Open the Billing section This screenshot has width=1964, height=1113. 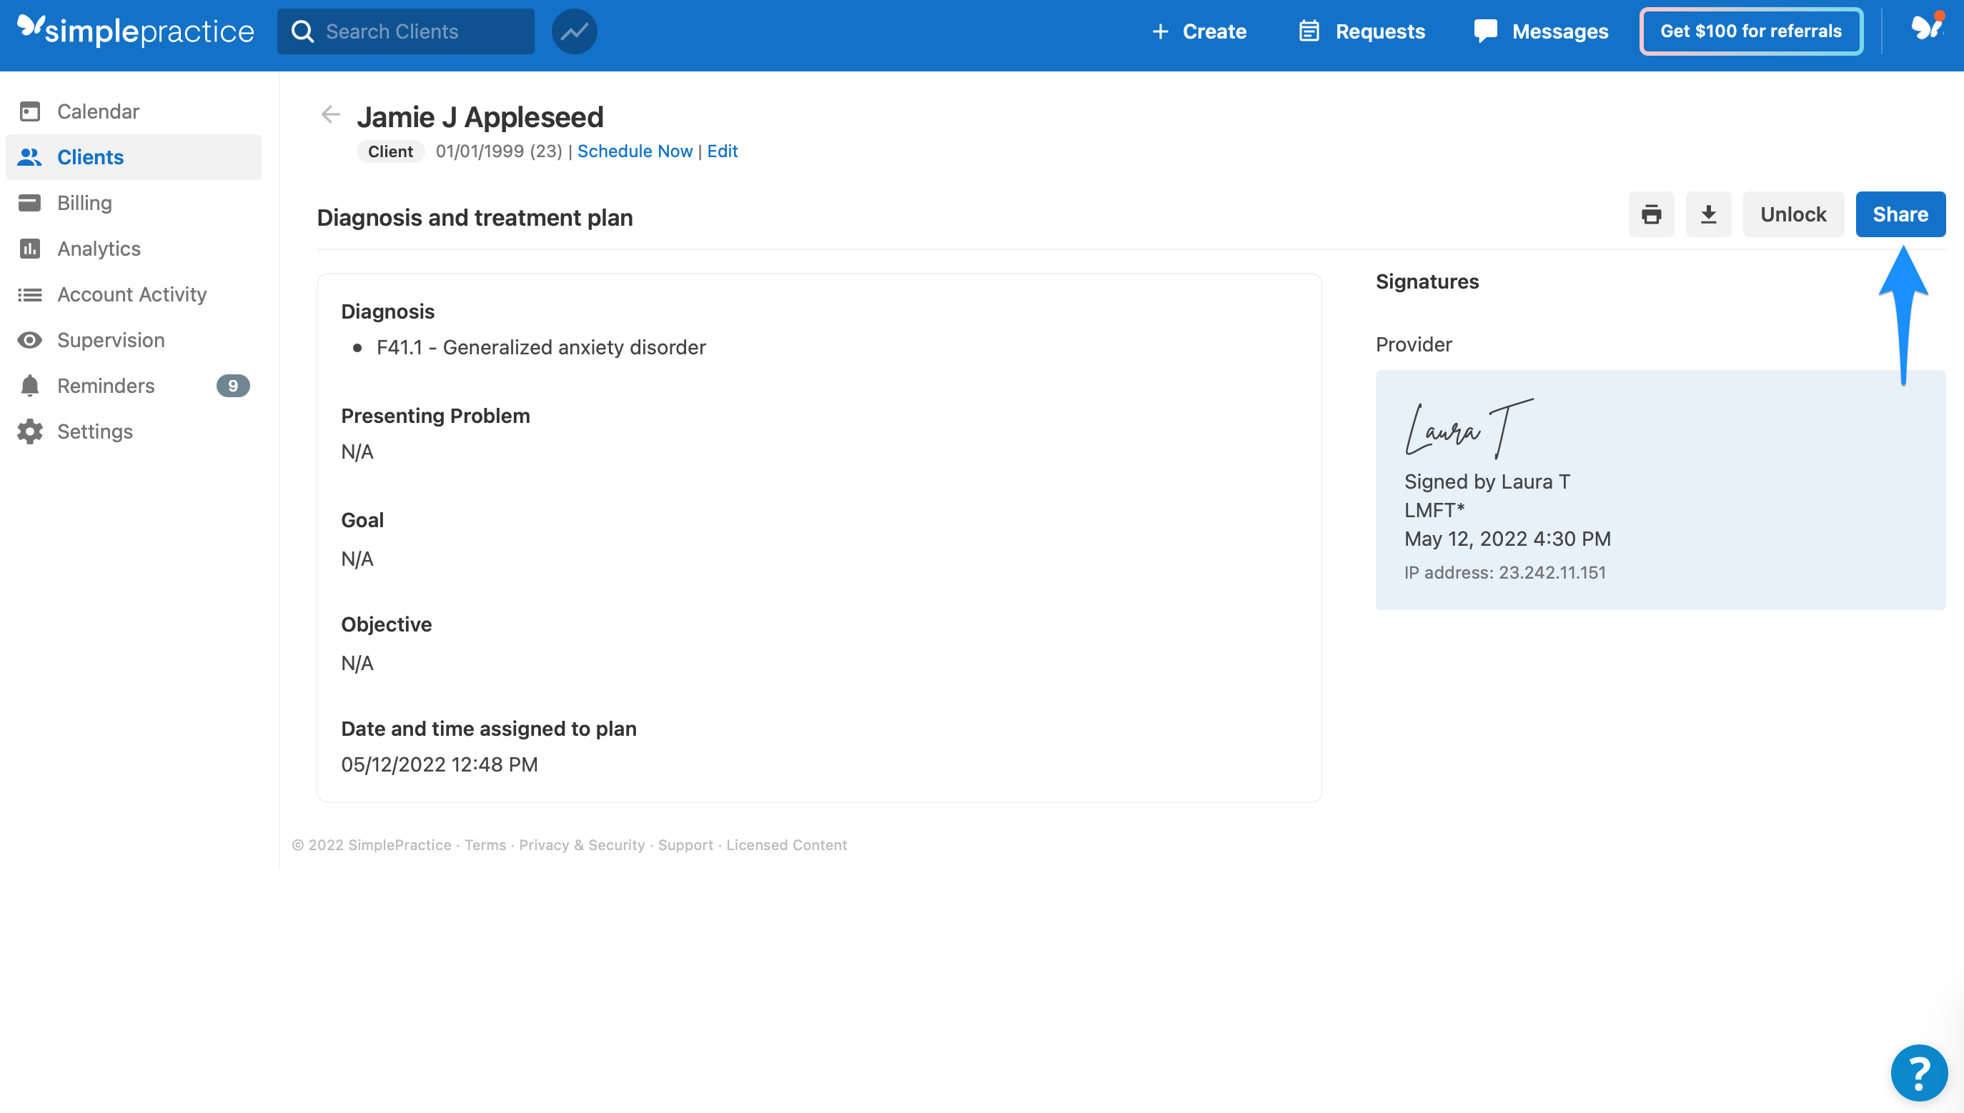[84, 203]
